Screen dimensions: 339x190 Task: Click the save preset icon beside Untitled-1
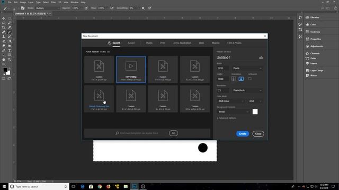click(x=261, y=58)
